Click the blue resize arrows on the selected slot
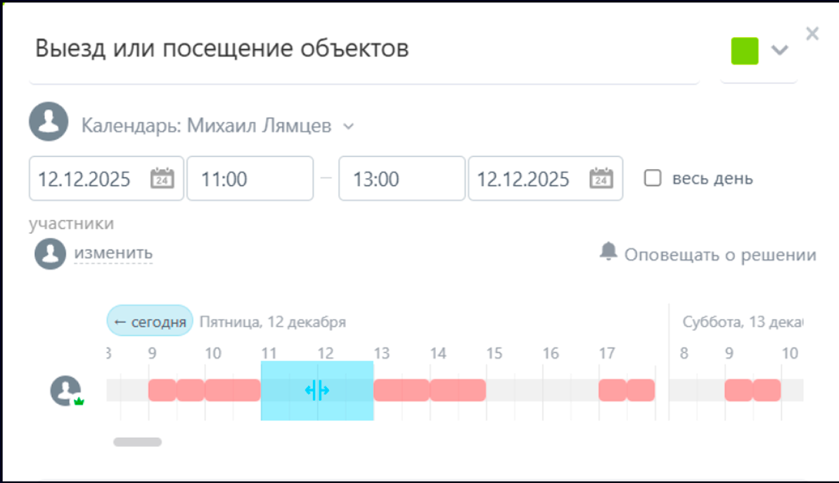839x483 pixels. point(317,390)
